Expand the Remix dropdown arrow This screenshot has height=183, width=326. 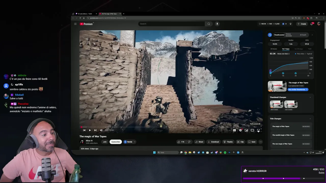coord(134,142)
